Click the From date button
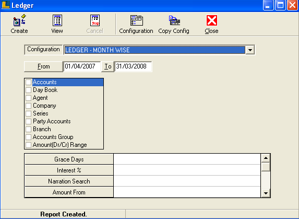 [x=43, y=66]
